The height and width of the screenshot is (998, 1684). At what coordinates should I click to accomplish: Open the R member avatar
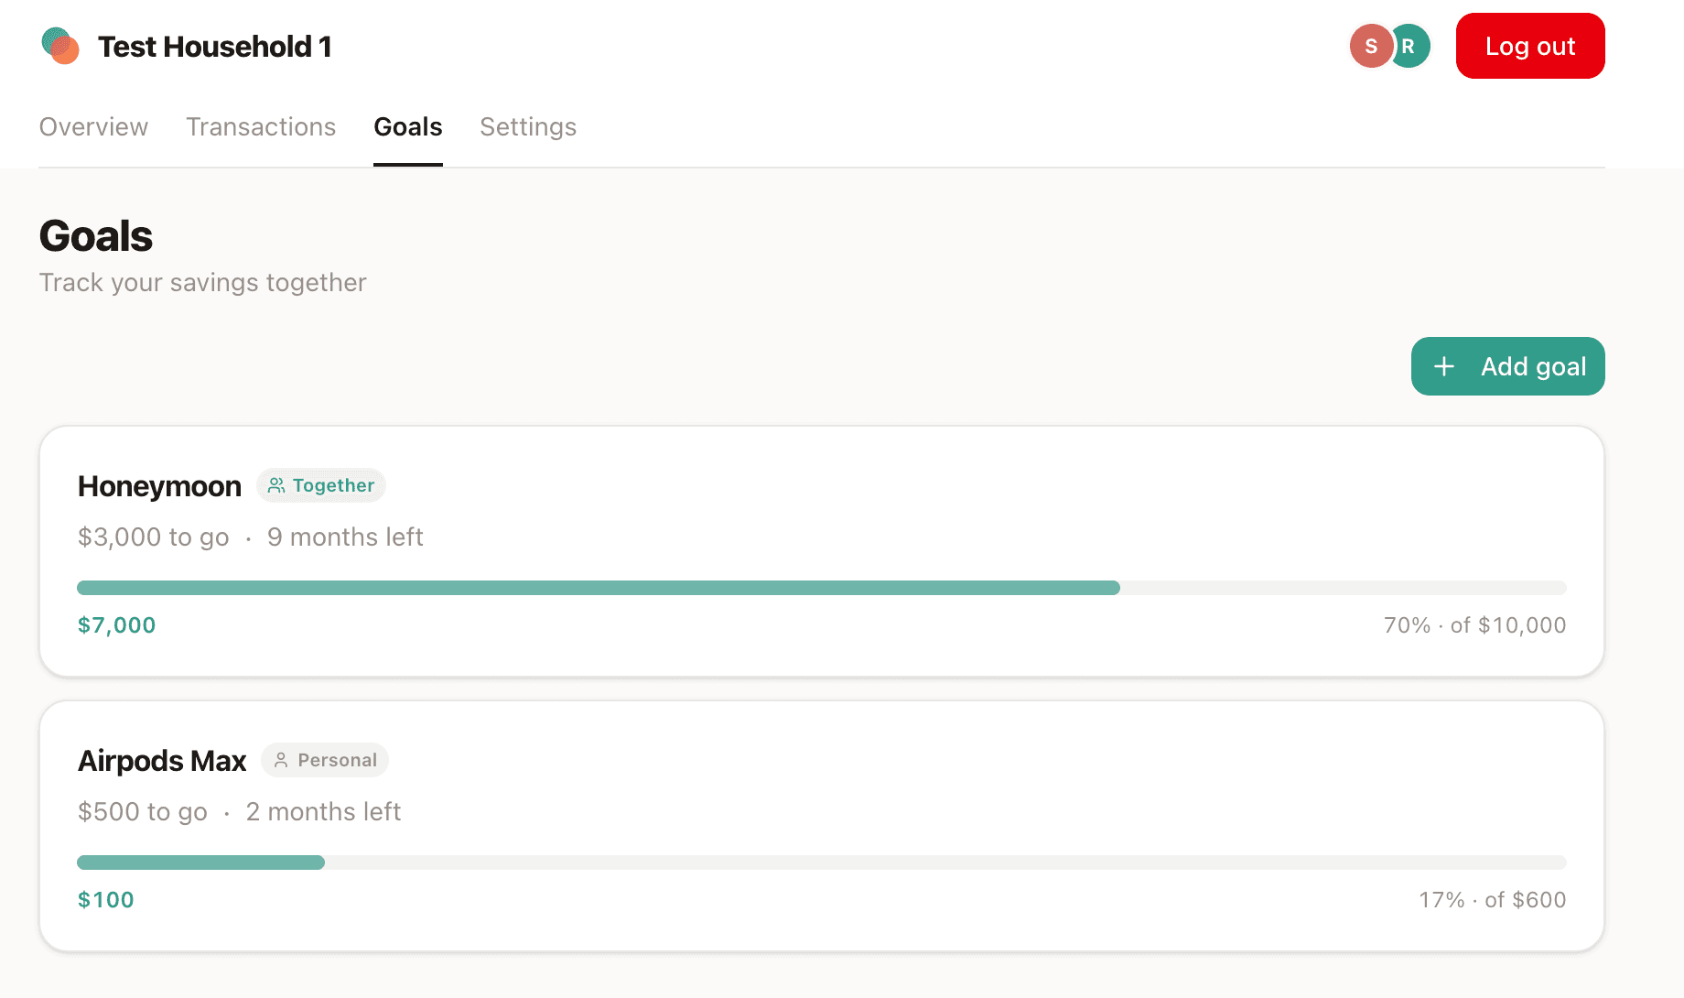point(1409,45)
